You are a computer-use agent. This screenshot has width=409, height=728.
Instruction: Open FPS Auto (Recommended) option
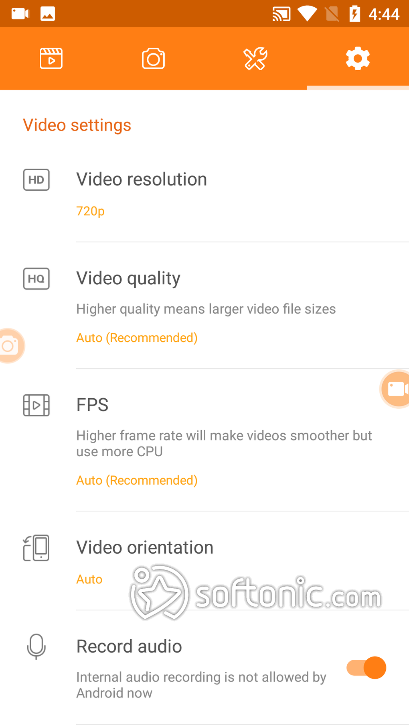[137, 481]
